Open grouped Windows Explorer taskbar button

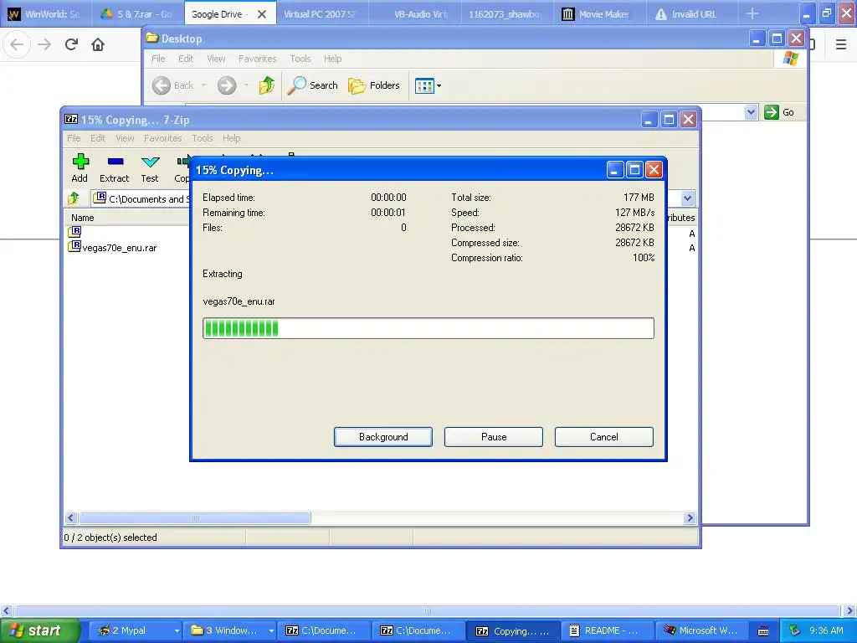tap(229, 630)
